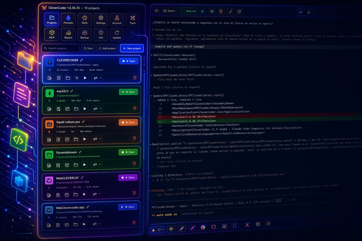Select the pin marker tool in bottom toolbar
The width and height of the screenshot is (362, 241).
[x=171, y=229]
